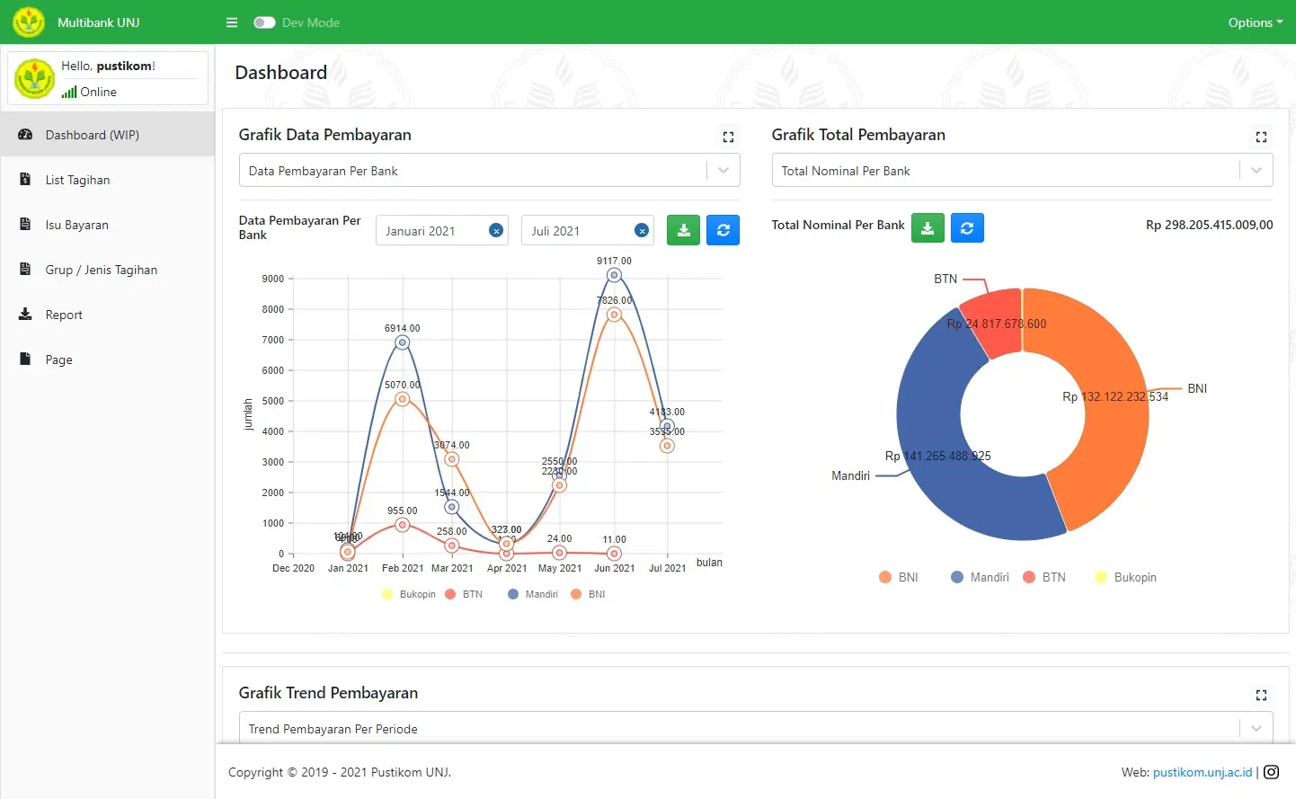Toggle the Dev Mode switch

coord(264,22)
